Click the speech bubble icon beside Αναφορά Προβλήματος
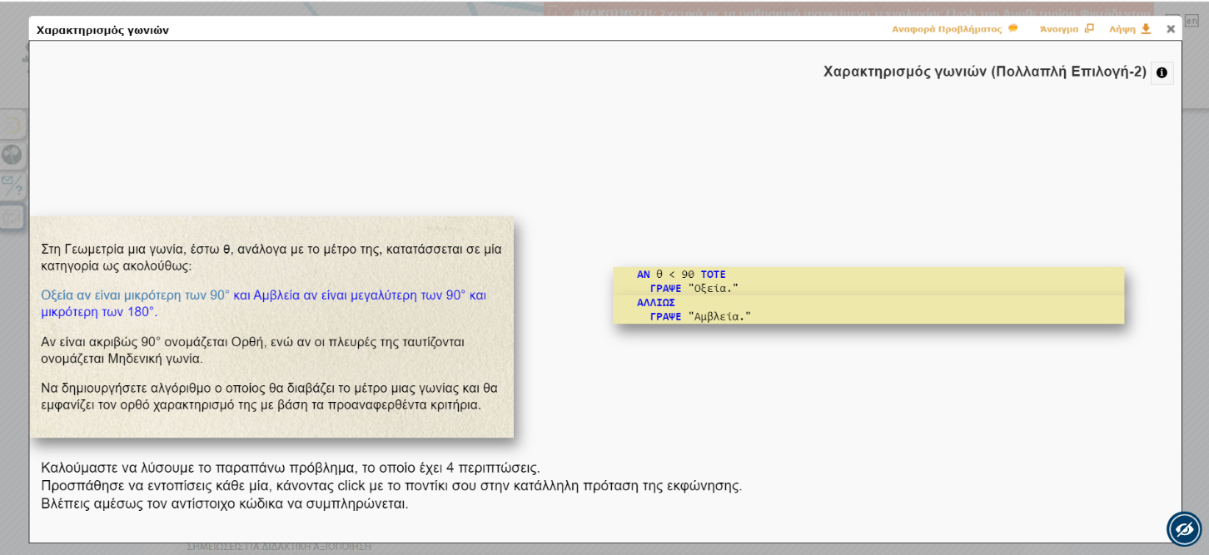The height and width of the screenshot is (555, 1209). 1012,28
